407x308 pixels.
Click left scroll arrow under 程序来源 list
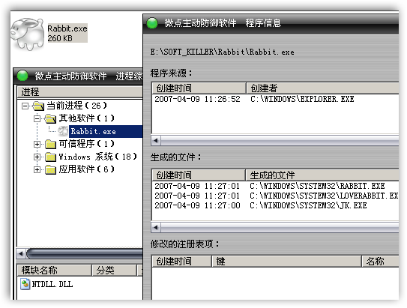pos(156,141)
